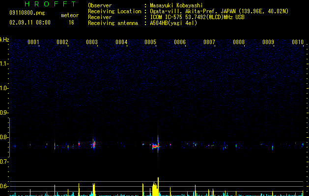Image resolution: width=309 pixels, height=196 pixels.
Task: Click the Receiving antenna label
Action: point(113,23)
